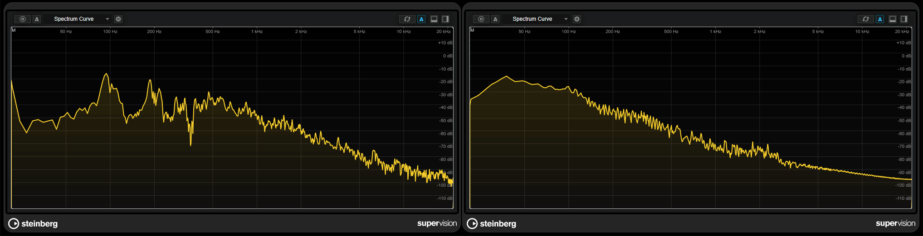Click the Steinberg logo in the left panel

pyautogui.click(x=33, y=223)
